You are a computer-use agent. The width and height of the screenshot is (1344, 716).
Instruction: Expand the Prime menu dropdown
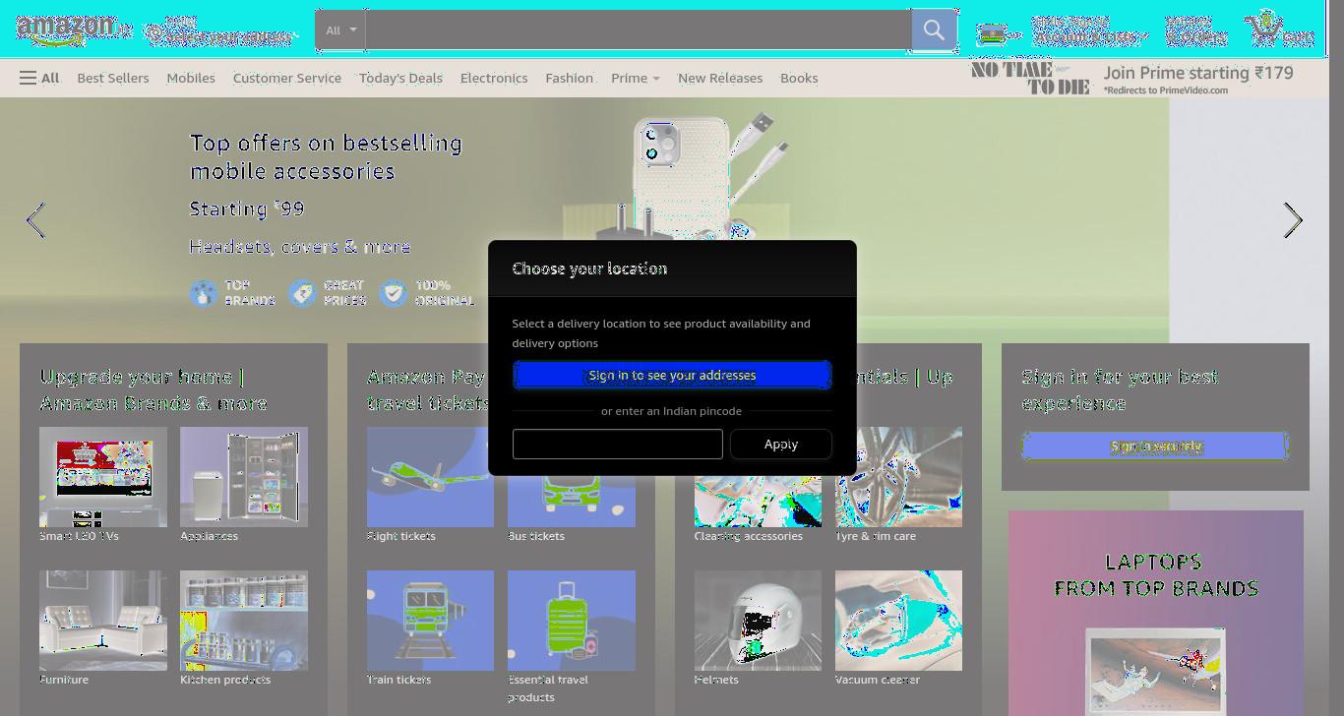pyautogui.click(x=636, y=78)
